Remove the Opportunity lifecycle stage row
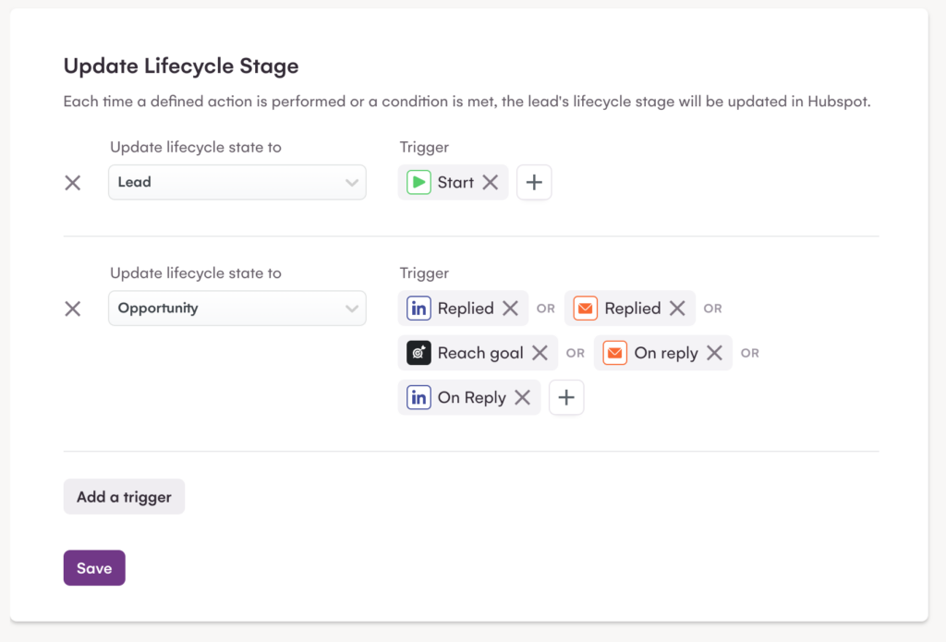Viewport: 946px width, 642px height. click(73, 309)
